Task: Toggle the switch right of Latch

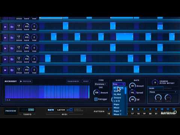Action: coord(70,110)
